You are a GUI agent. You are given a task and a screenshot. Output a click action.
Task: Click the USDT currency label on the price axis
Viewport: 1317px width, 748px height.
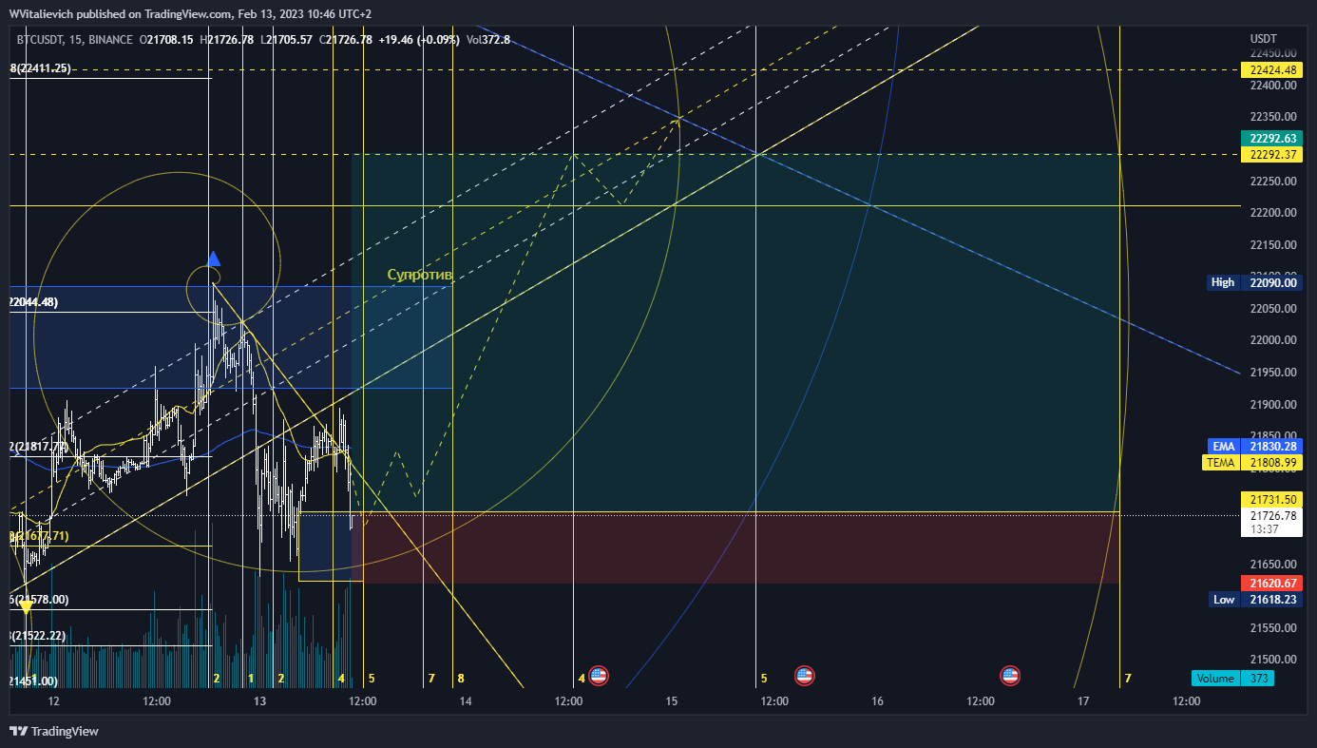click(x=1264, y=39)
